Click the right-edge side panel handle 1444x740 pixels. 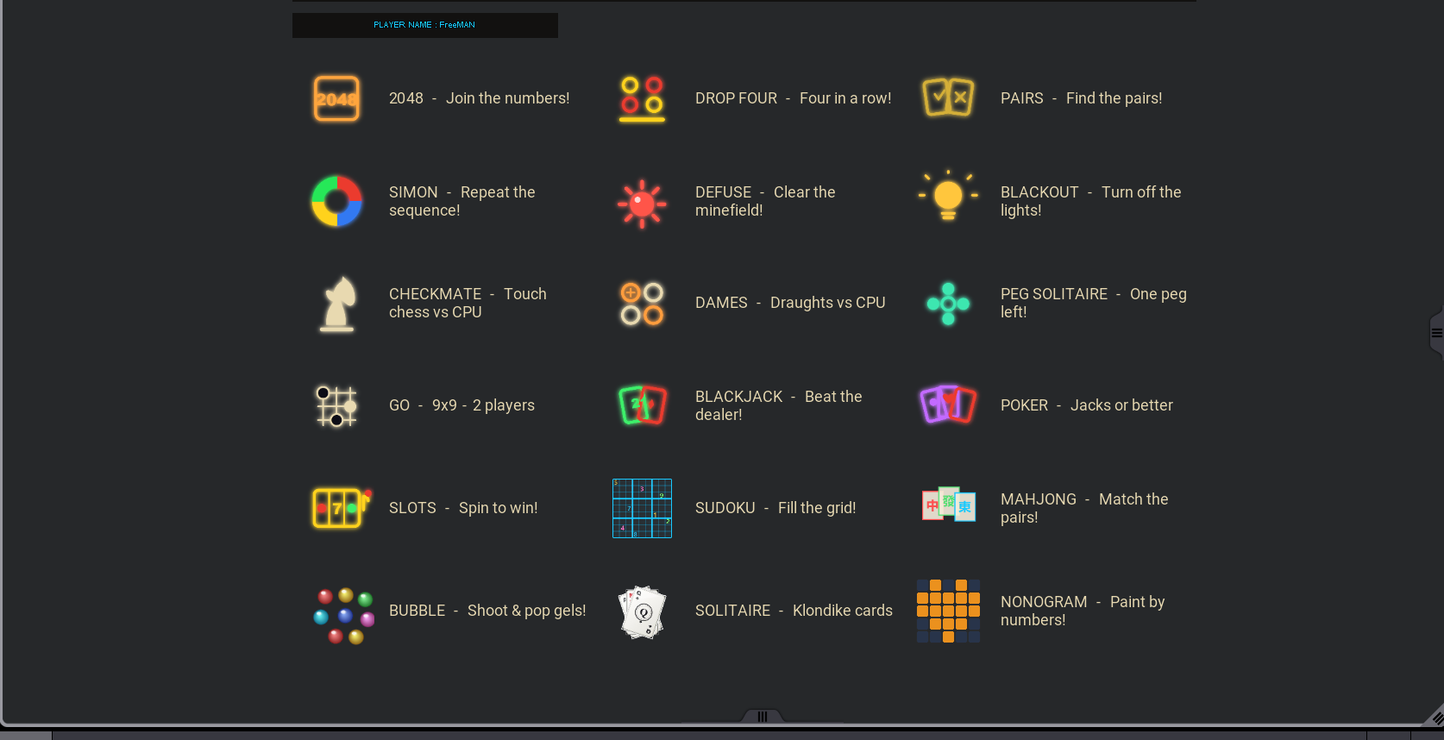1436,333
